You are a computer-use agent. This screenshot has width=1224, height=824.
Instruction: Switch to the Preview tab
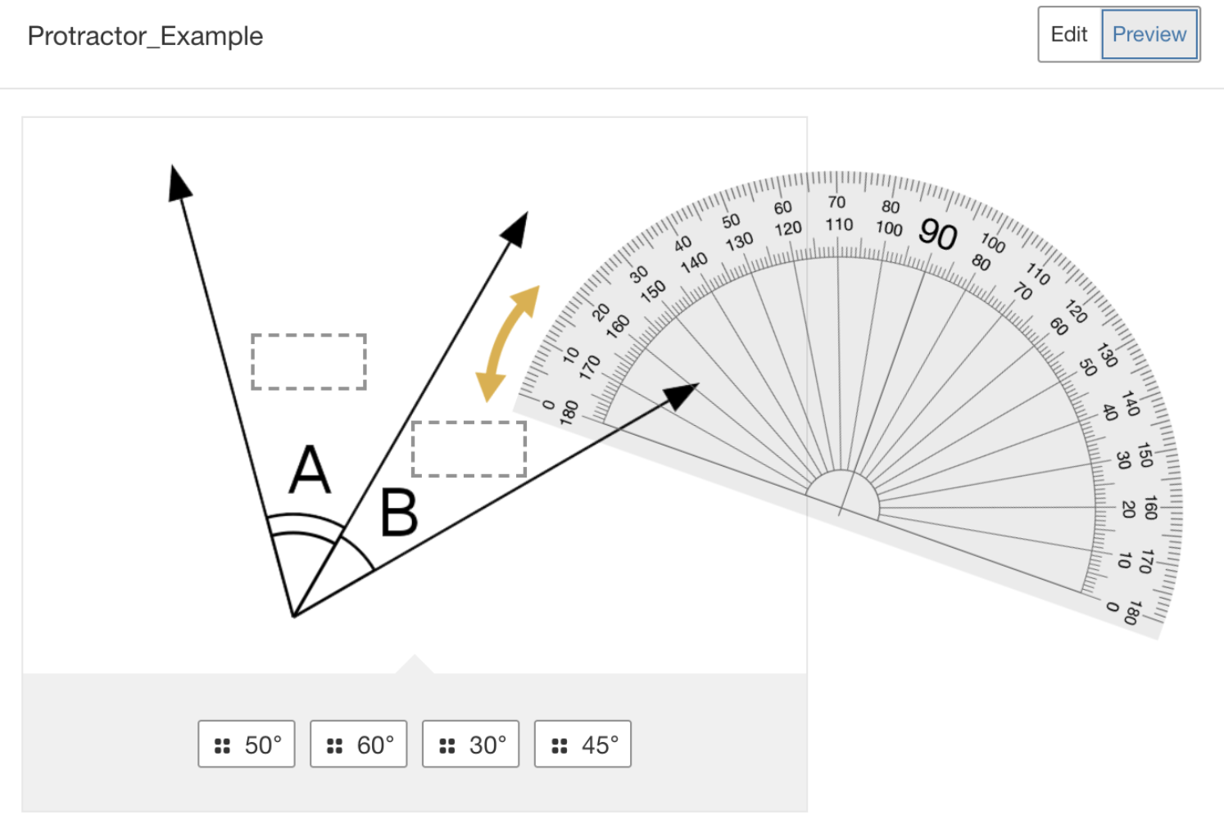(1149, 34)
